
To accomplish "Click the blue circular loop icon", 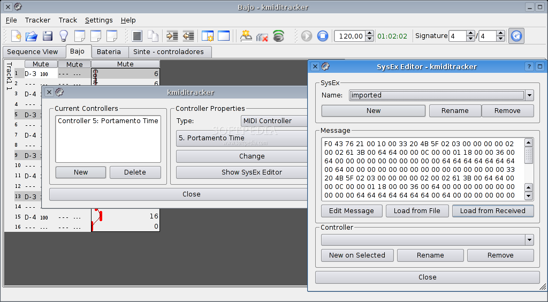I will (516, 36).
